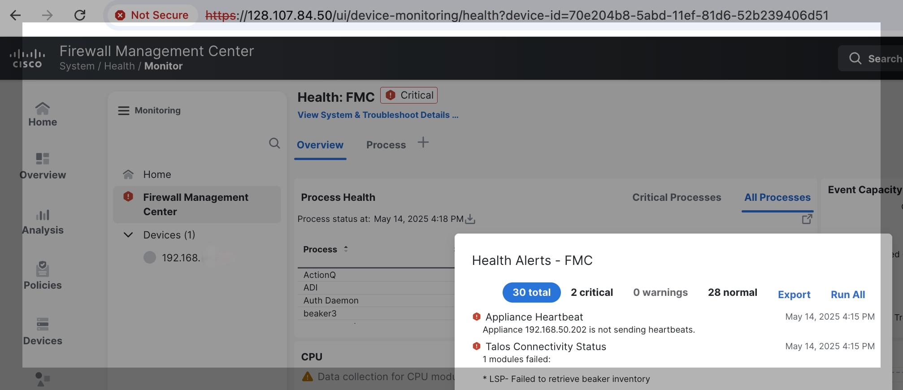Image resolution: width=903 pixels, height=390 pixels.
Task: Open the Overview dashboard icon in sidebar
Action: [x=43, y=159]
